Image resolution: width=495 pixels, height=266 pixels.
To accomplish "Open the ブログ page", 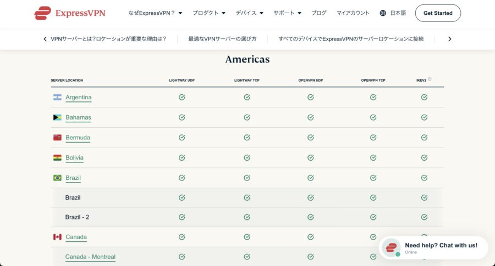I will (319, 13).
